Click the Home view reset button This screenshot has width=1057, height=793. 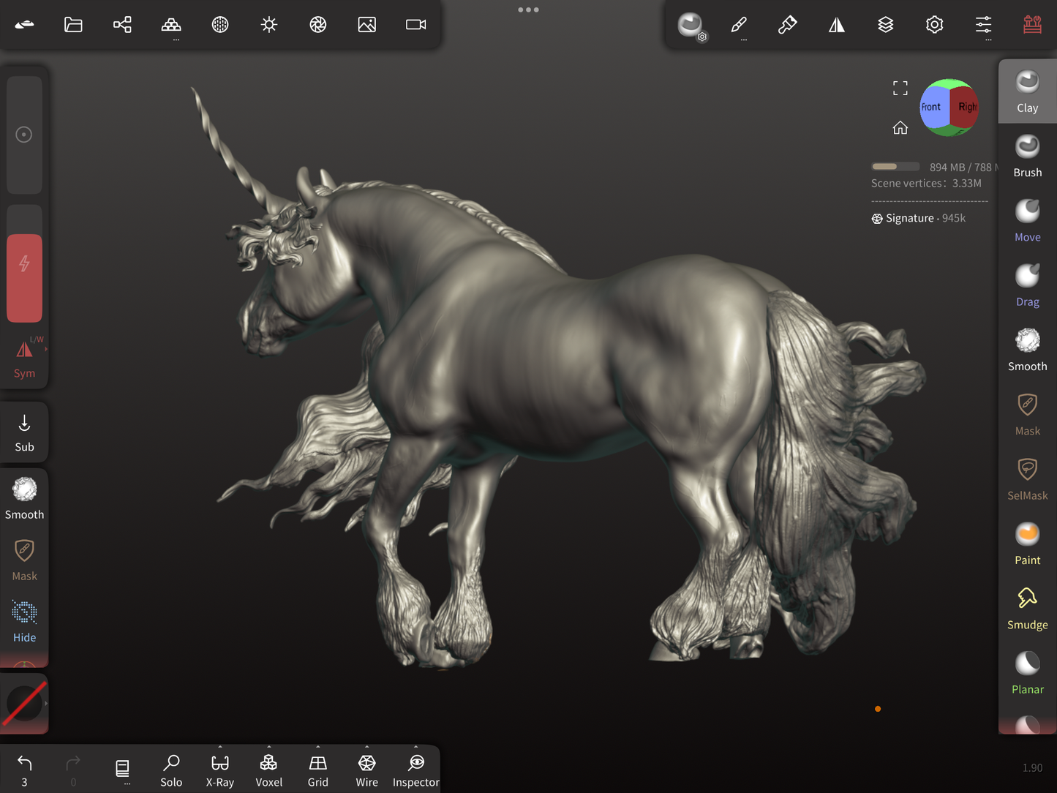click(900, 128)
